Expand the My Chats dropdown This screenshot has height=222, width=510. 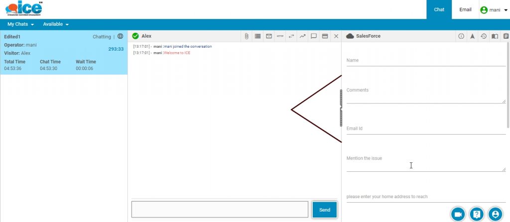(x=20, y=24)
